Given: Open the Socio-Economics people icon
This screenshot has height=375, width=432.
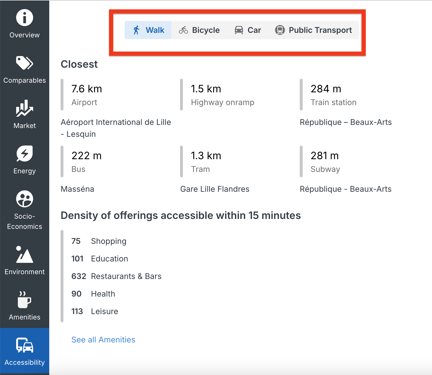Looking at the screenshot, I should pos(25,199).
